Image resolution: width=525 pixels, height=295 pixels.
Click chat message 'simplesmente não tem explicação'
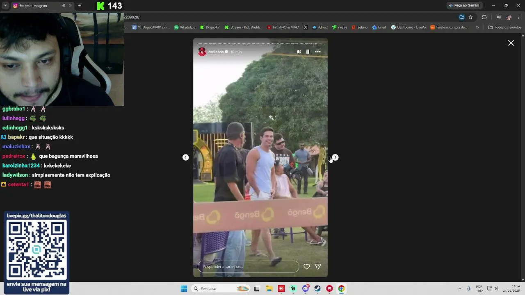point(71,175)
